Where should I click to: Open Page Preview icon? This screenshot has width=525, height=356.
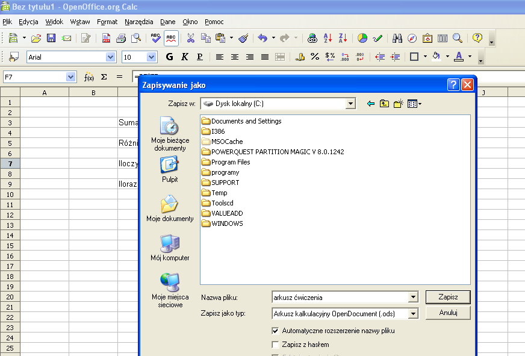coord(136,38)
